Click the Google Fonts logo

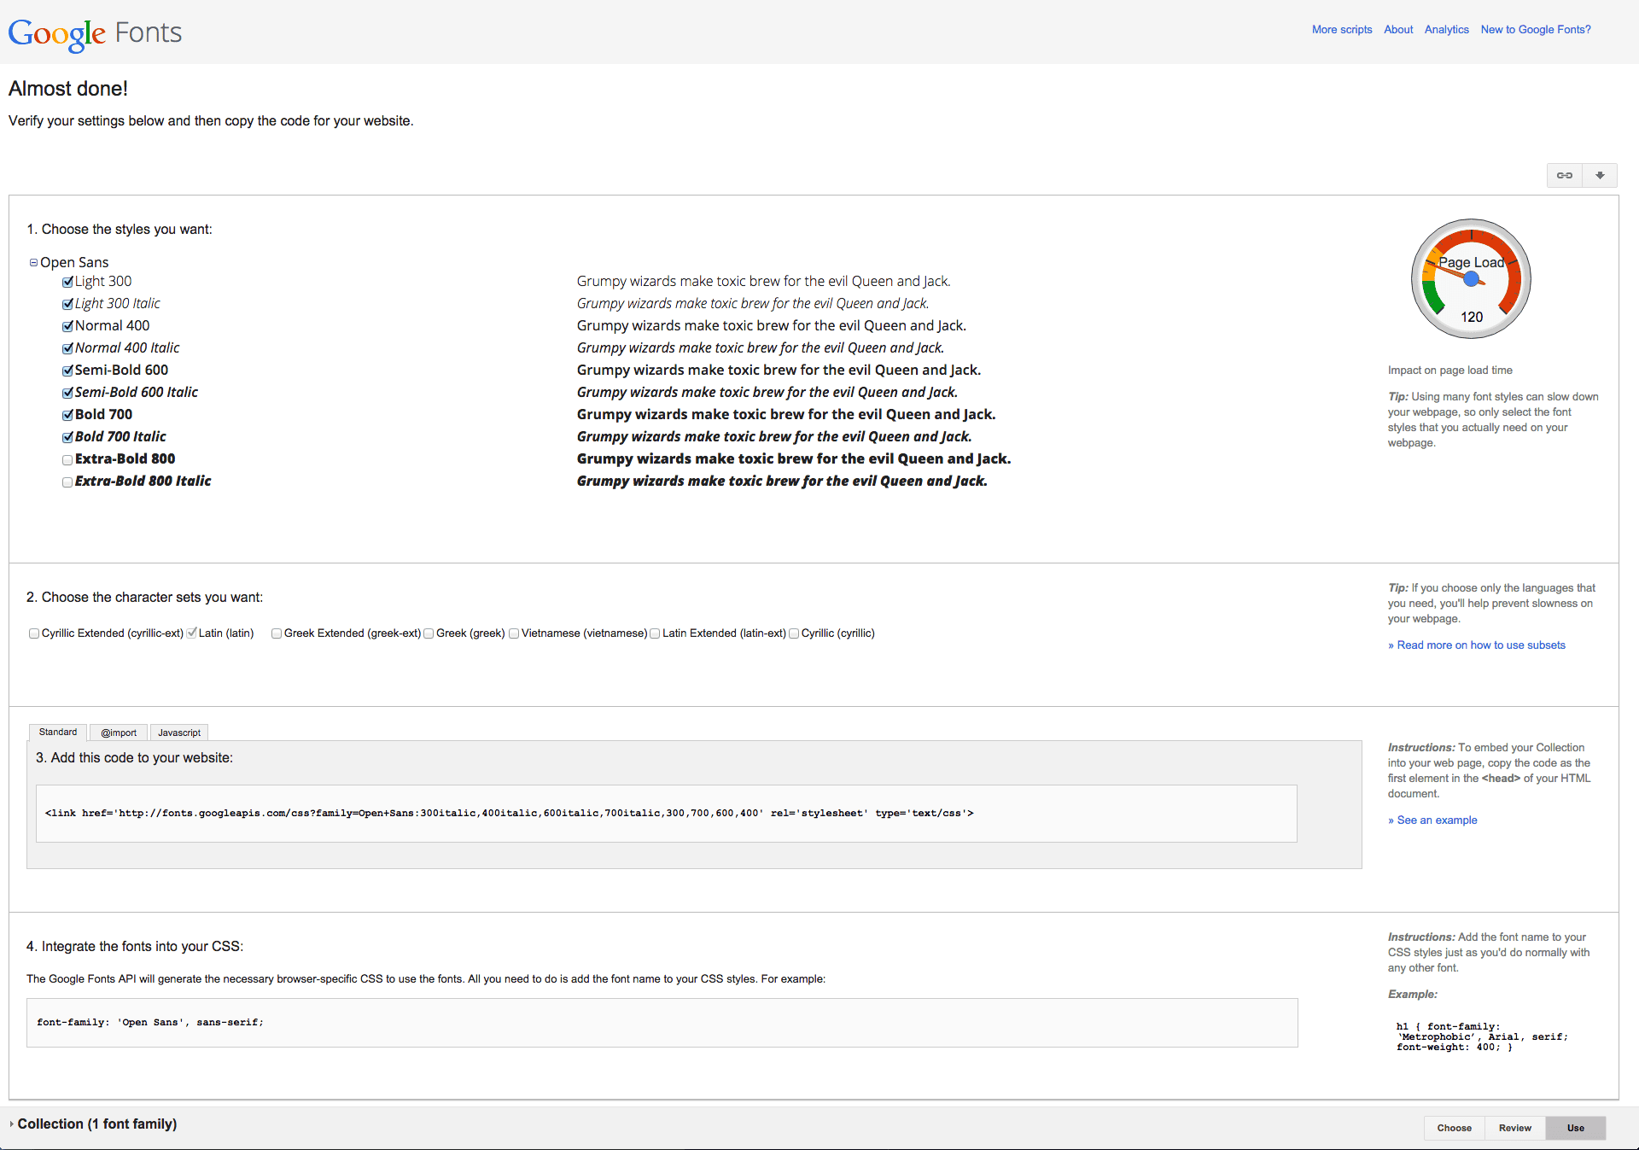[95, 33]
